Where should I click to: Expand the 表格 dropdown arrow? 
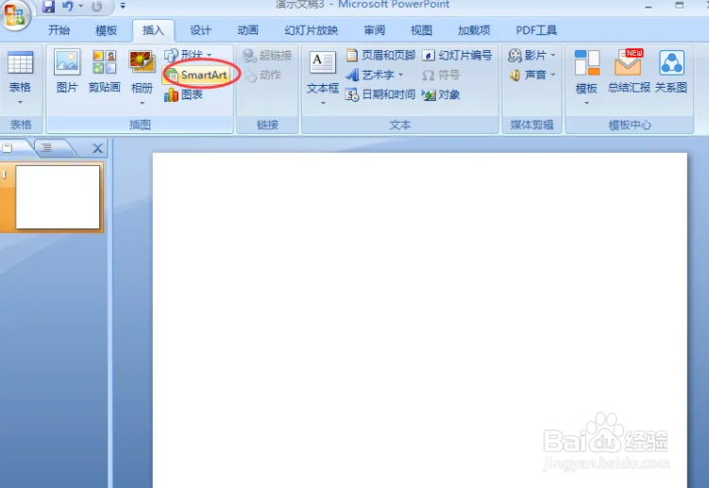coord(21,103)
